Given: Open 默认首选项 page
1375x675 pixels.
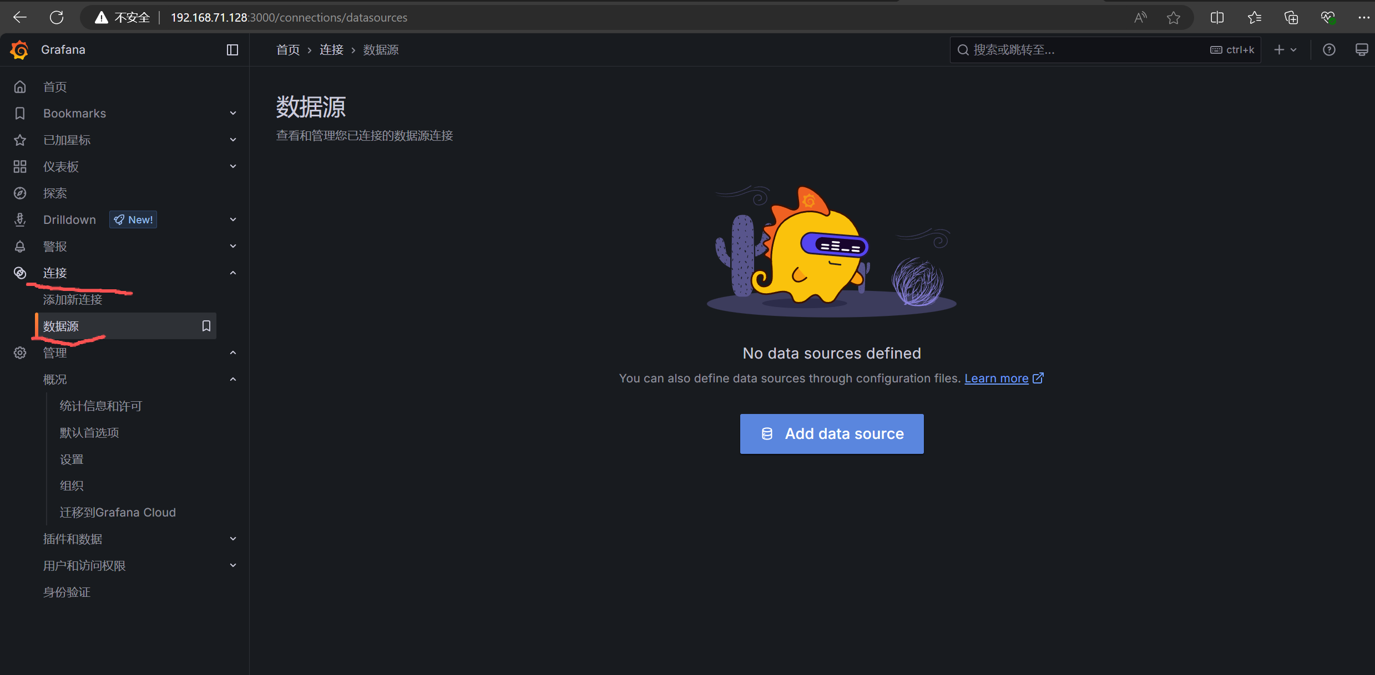Looking at the screenshot, I should pos(89,433).
